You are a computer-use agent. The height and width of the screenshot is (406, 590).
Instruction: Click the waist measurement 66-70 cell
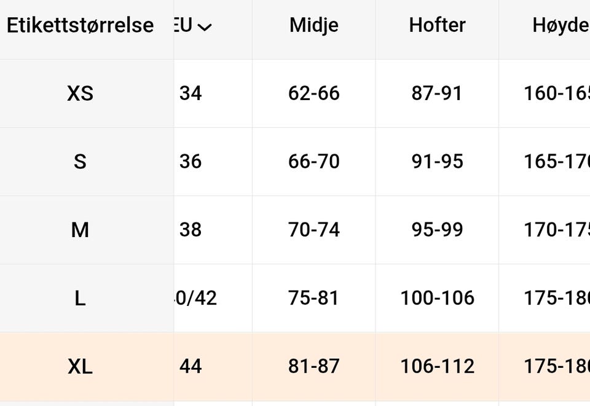[313, 162]
